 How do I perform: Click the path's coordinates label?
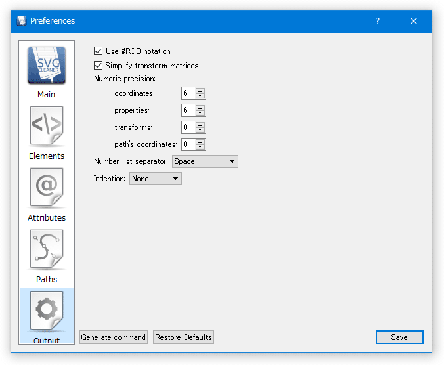146,144
